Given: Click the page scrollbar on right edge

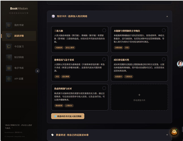Looking at the screenshot, I should [182, 129].
